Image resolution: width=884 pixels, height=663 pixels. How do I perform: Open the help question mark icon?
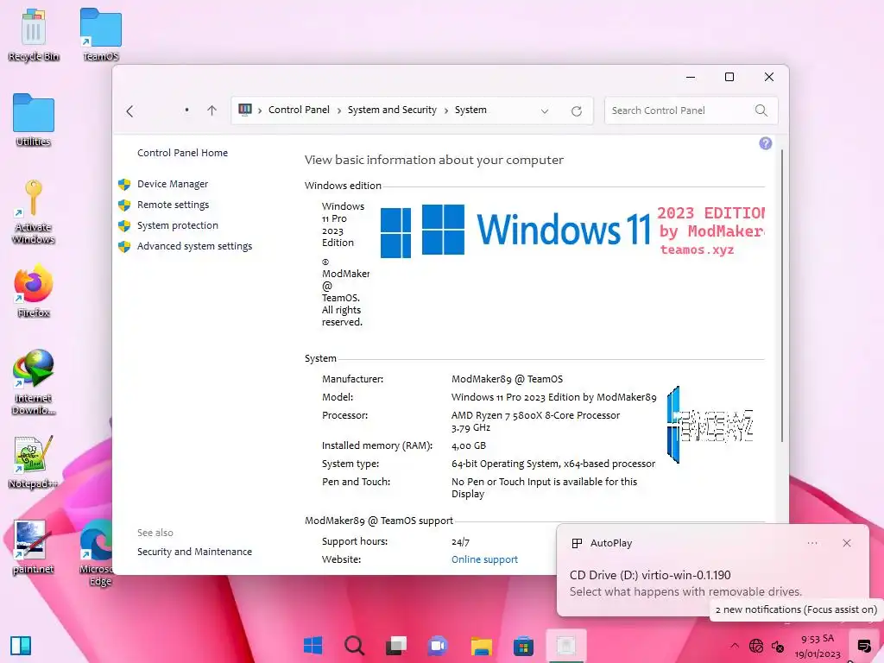coord(765,144)
